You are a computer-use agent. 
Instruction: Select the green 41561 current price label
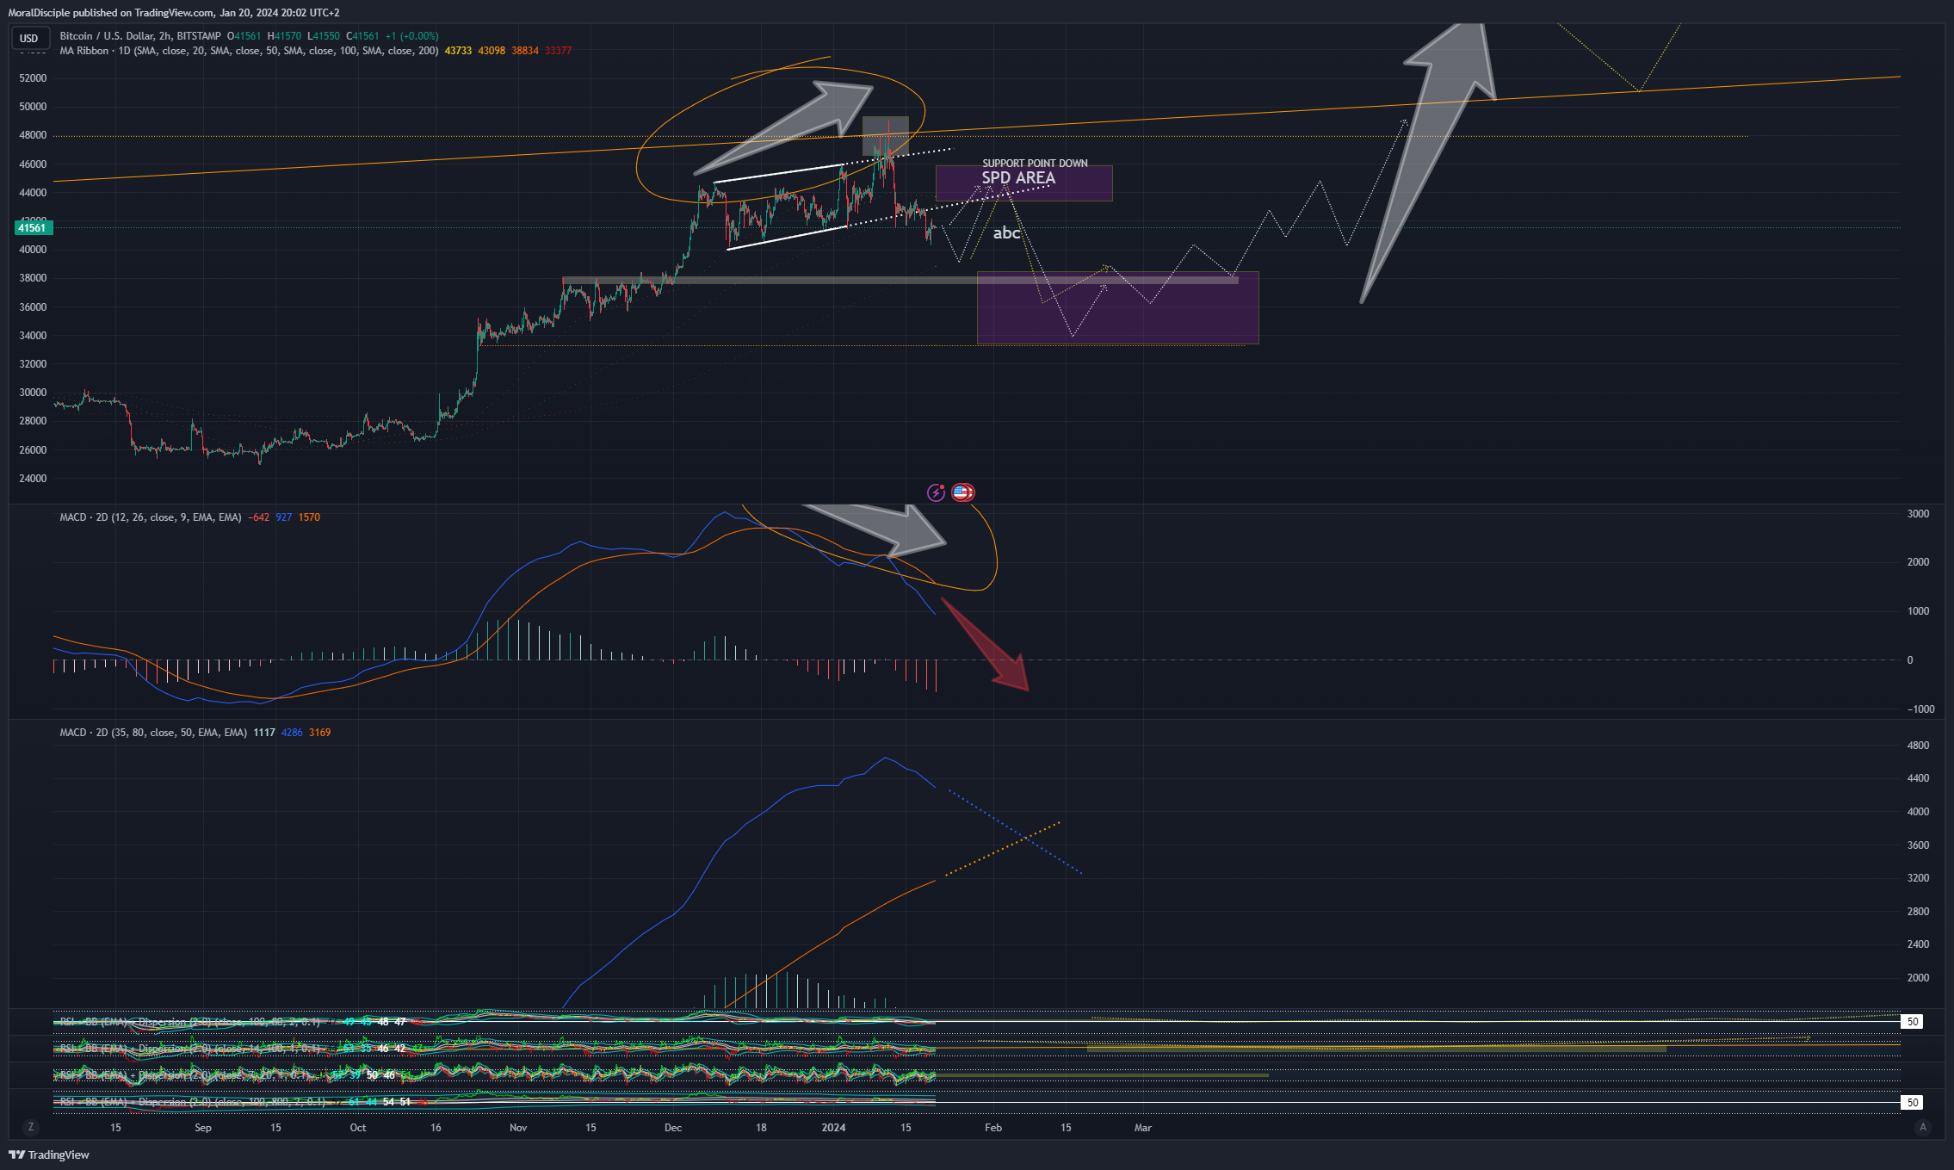(33, 228)
